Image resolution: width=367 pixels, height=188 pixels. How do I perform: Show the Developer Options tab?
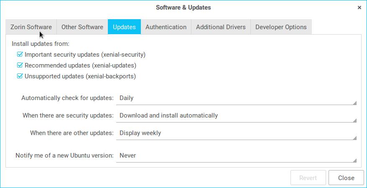281,27
